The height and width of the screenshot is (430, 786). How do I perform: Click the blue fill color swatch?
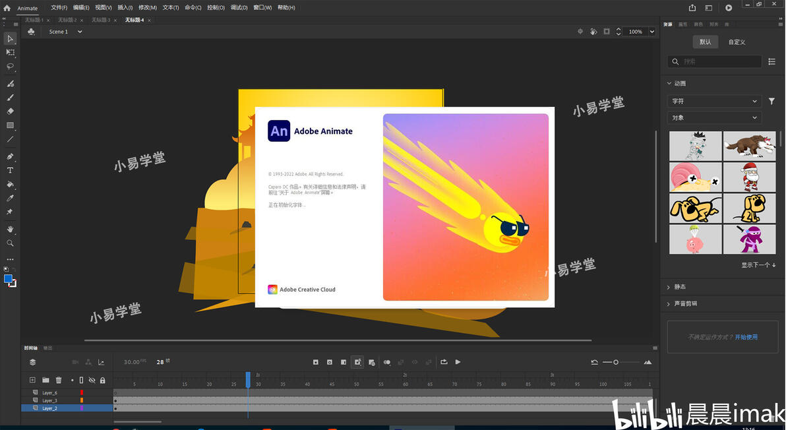coord(8,279)
